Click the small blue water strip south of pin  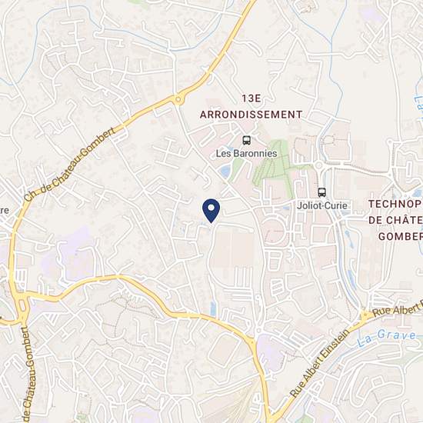(x=213, y=309)
